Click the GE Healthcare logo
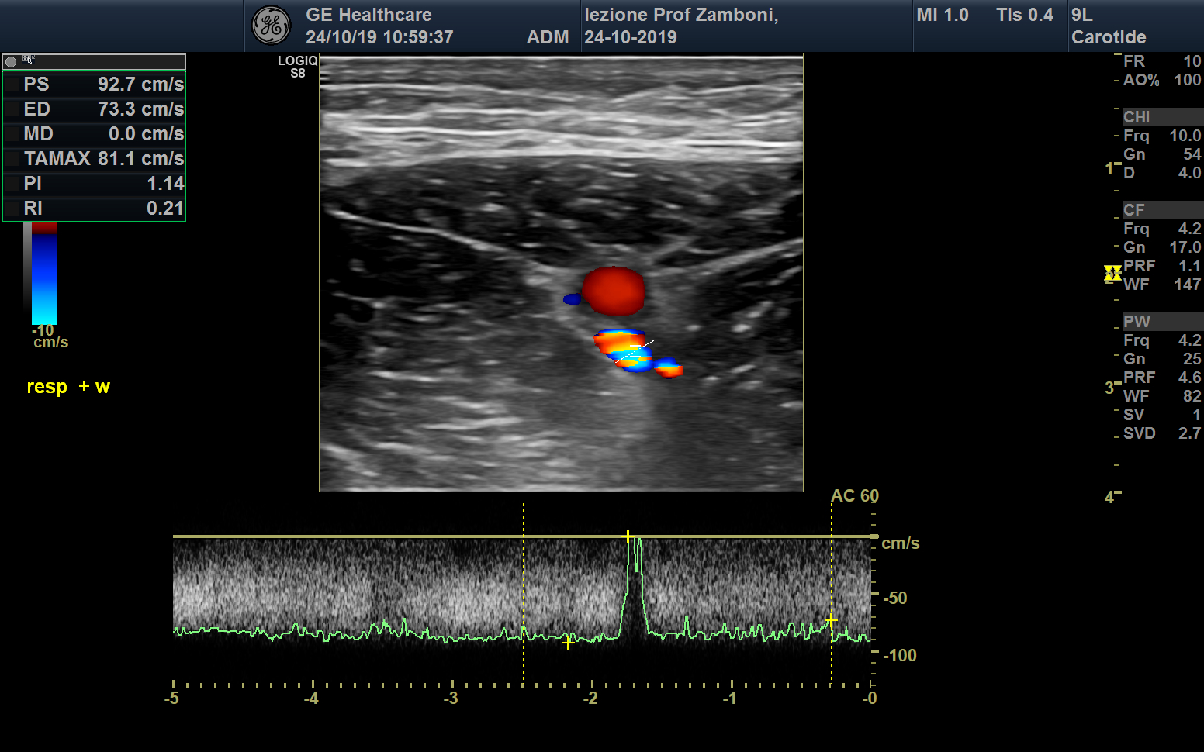This screenshot has width=1204, height=752. 271,26
